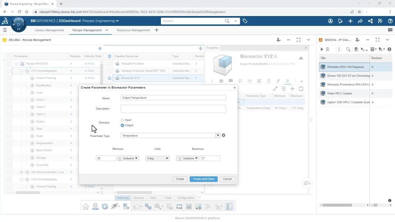Toggle the Capable Resources header checkbox
The width and height of the screenshot is (395, 222).
pyautogui.click(x=109, y=56)
